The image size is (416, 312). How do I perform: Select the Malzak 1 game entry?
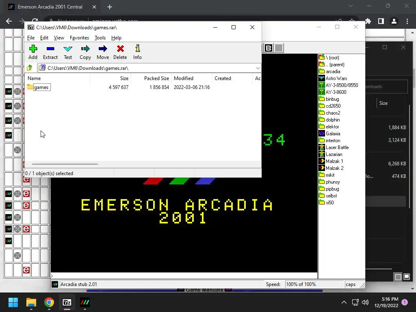tap(331, 161)
